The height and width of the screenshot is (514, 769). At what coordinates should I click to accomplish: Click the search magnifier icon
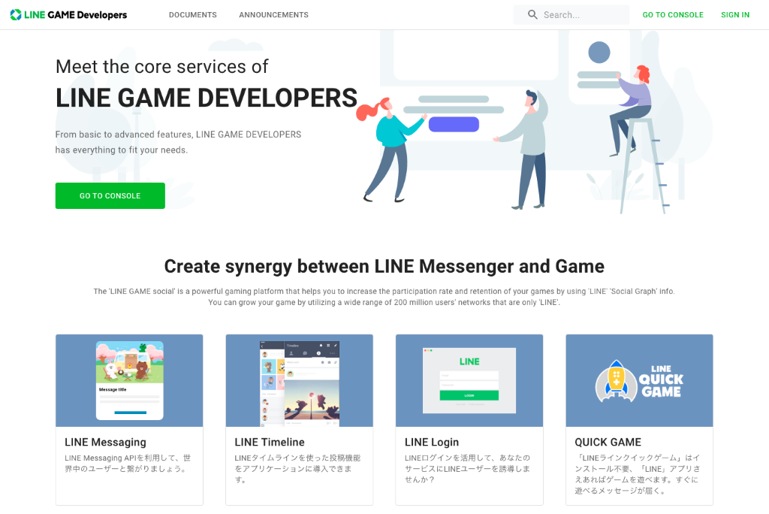point(532,15)
